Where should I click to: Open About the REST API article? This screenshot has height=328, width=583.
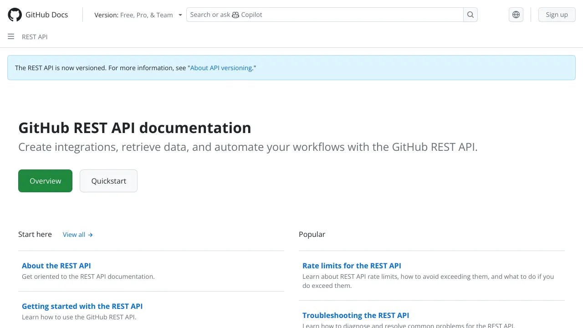tap(56, 266)
